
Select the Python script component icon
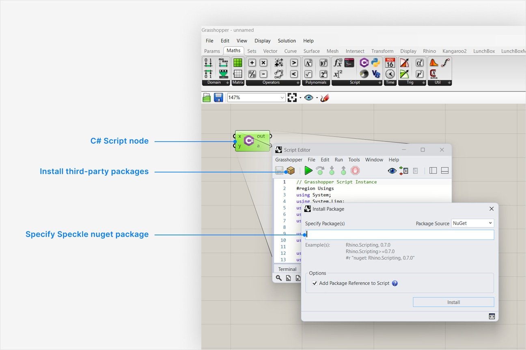coord(375,62)
